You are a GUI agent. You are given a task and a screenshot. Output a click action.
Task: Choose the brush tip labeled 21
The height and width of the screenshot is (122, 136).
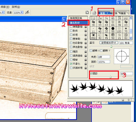(119, 36)
